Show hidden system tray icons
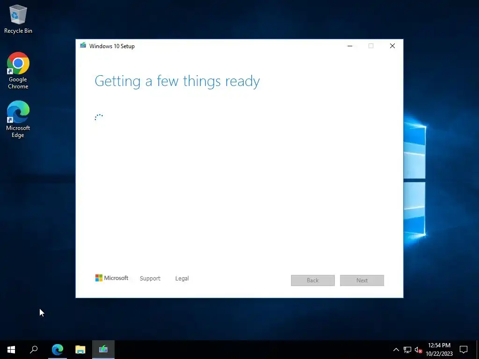Image resolution: width=479 pixels, height=359 pixels. pos(396,350)
